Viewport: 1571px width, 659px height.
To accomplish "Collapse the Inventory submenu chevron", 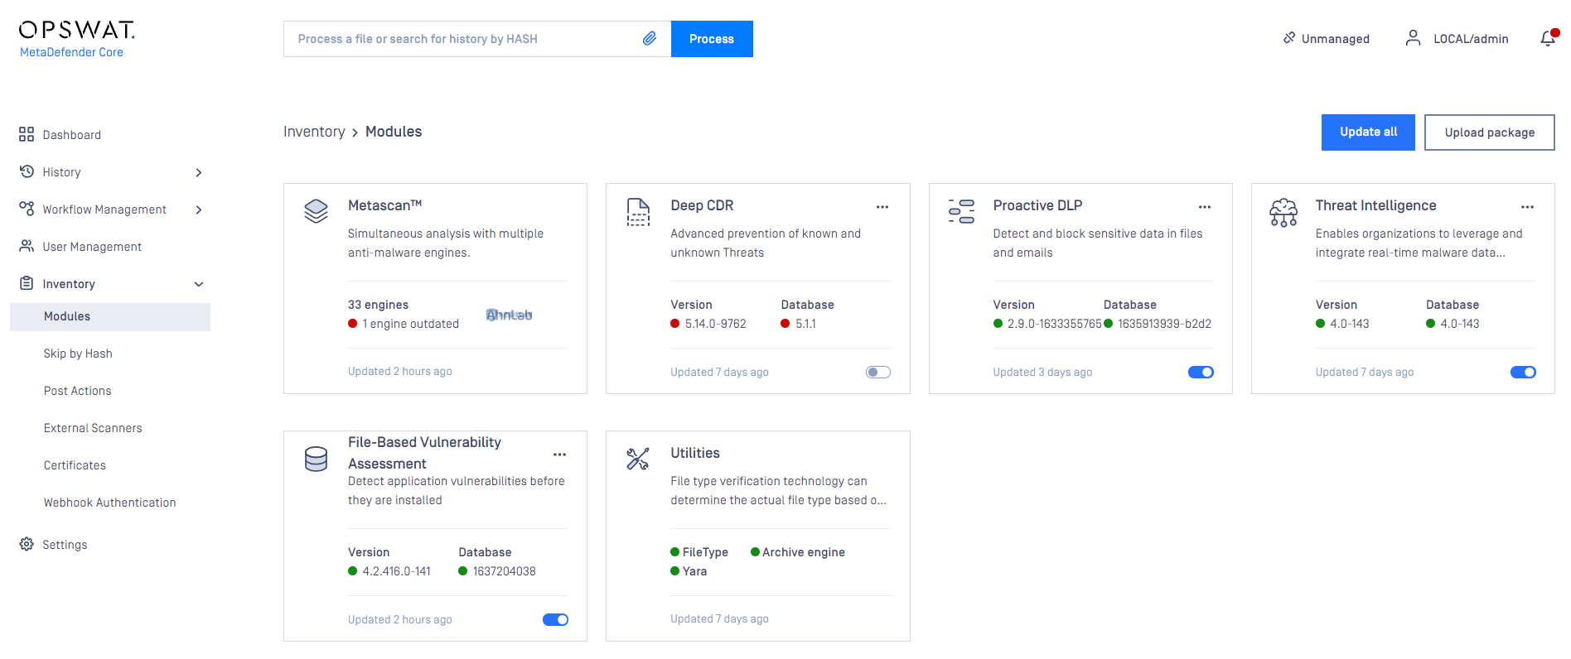I will [x=199, y=284].
